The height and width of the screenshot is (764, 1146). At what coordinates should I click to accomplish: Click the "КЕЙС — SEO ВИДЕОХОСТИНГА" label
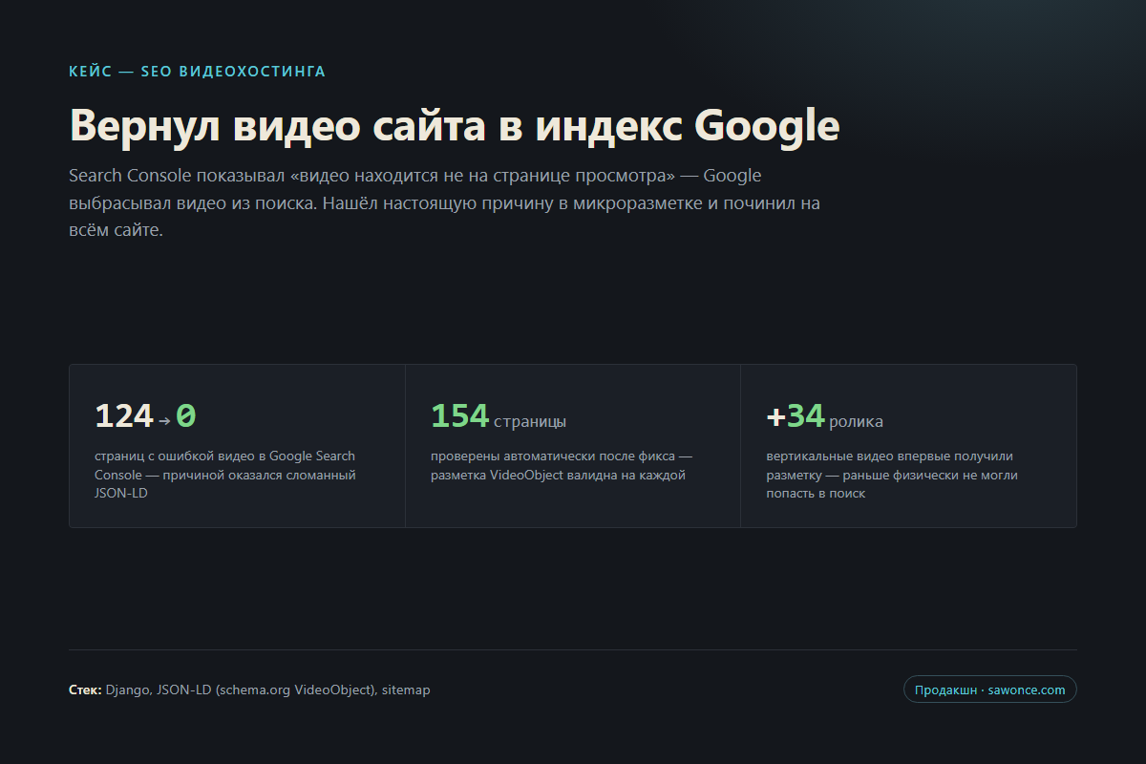[x=198, y=72]
